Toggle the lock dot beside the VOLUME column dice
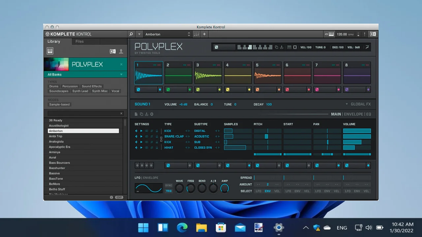Viewport: 422px width, 237px height. (368, 166)
